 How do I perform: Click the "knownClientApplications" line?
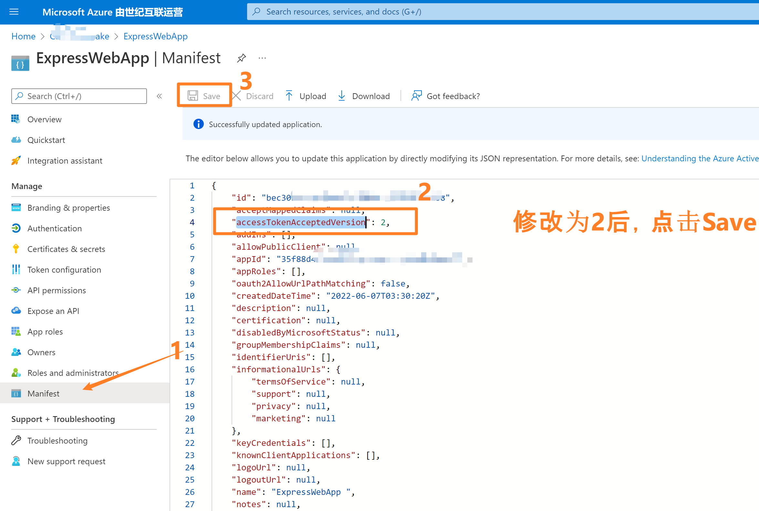point(306,455)
